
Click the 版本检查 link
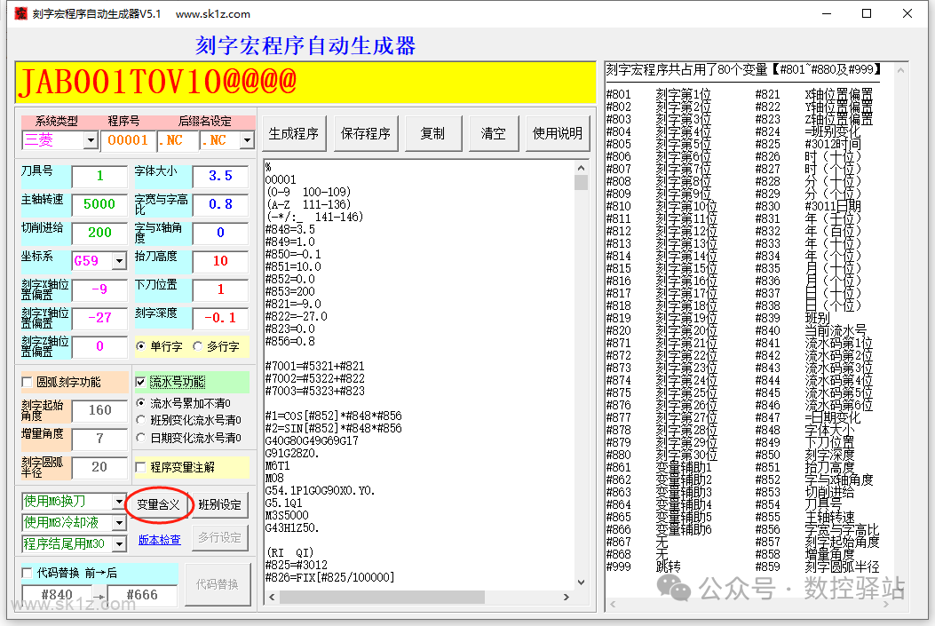159,540
